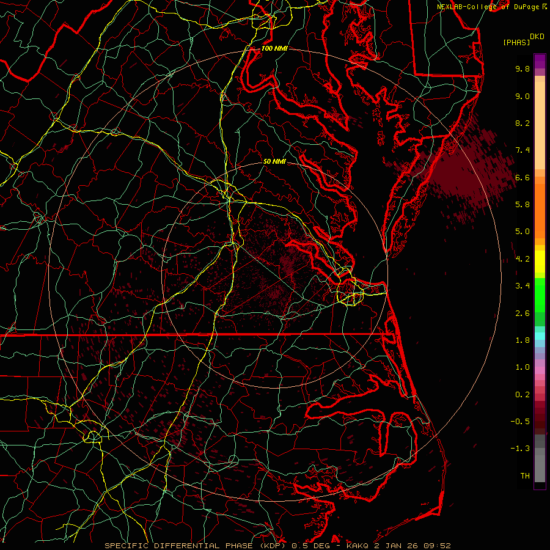Click the DKD legend header text
Image resolution: width=550 pixels, height=550 pixels.
pyautogui.click(x=537, y=37)
